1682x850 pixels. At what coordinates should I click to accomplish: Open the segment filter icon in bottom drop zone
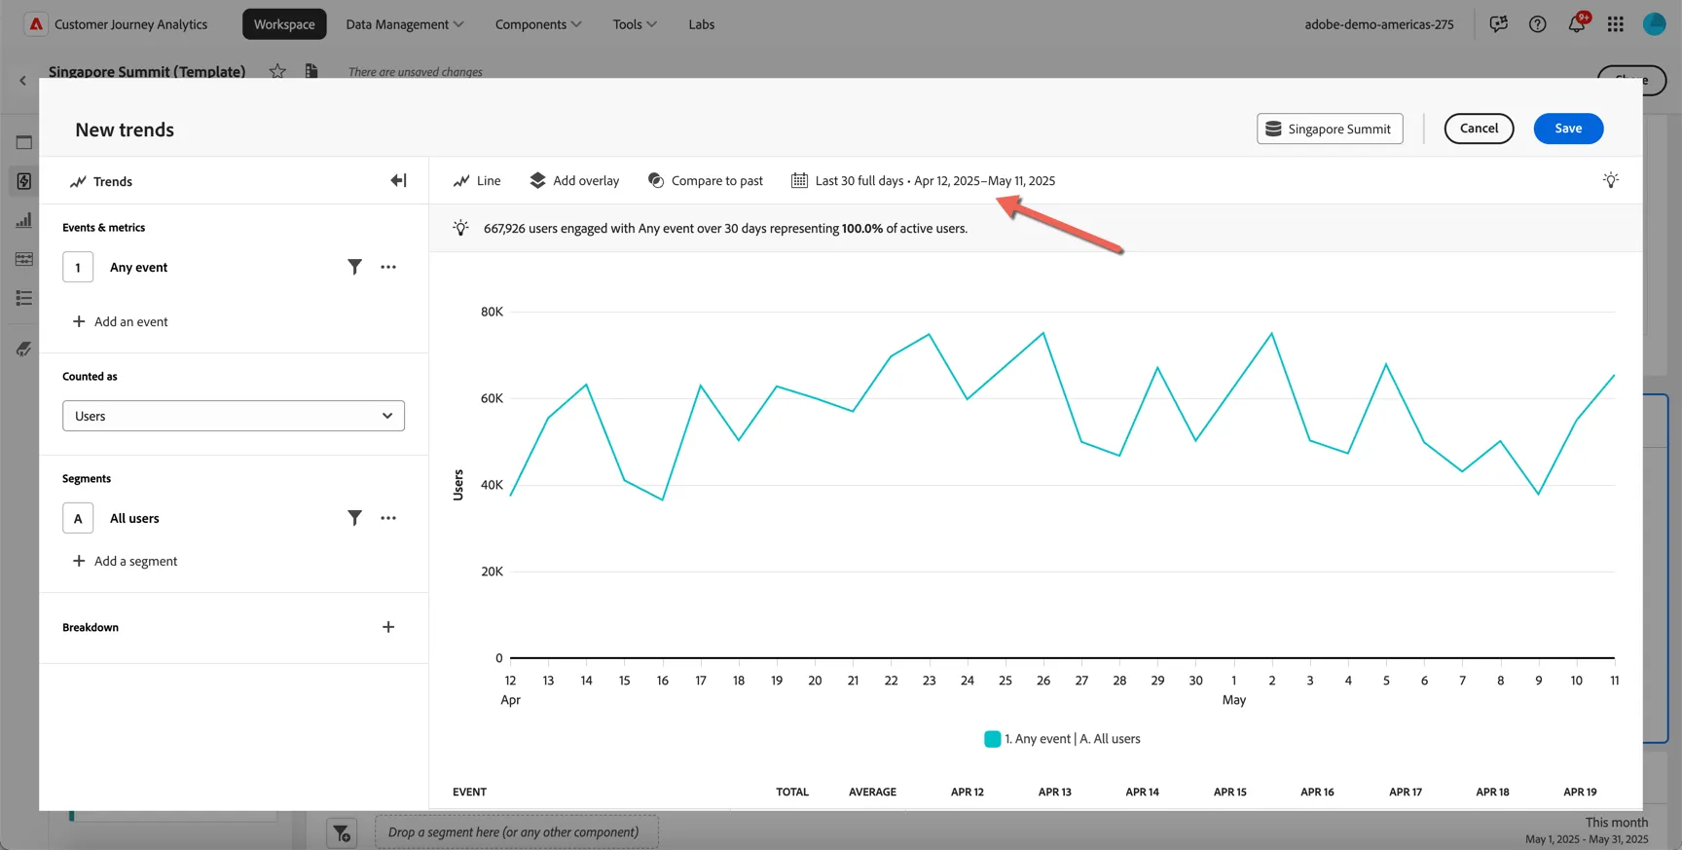342,832
